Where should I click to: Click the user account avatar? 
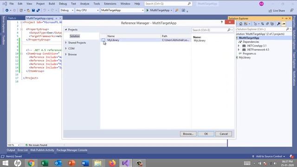pyautogui.click(x=261, y=4)
